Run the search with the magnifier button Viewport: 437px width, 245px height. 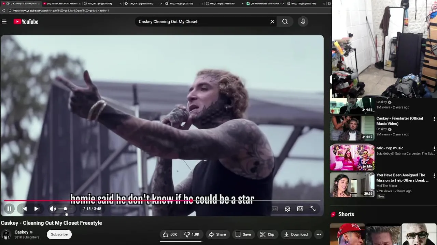[285, 22]
